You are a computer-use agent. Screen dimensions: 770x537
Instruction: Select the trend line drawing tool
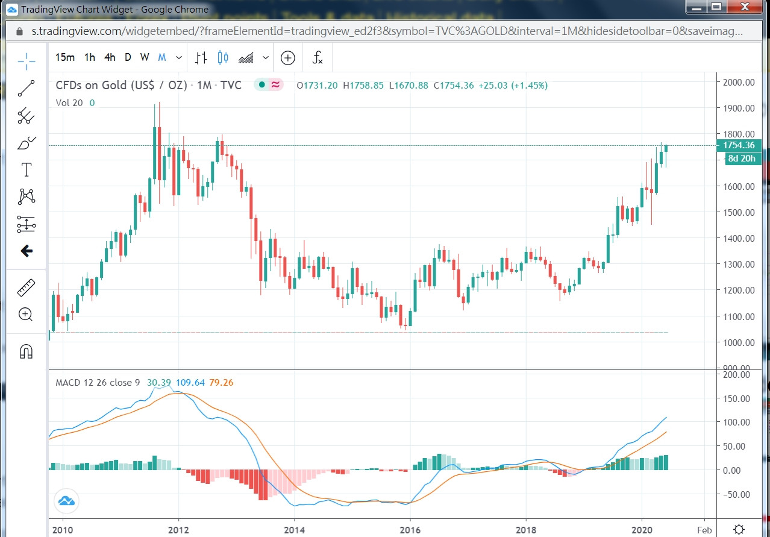[x=26, y=89]
